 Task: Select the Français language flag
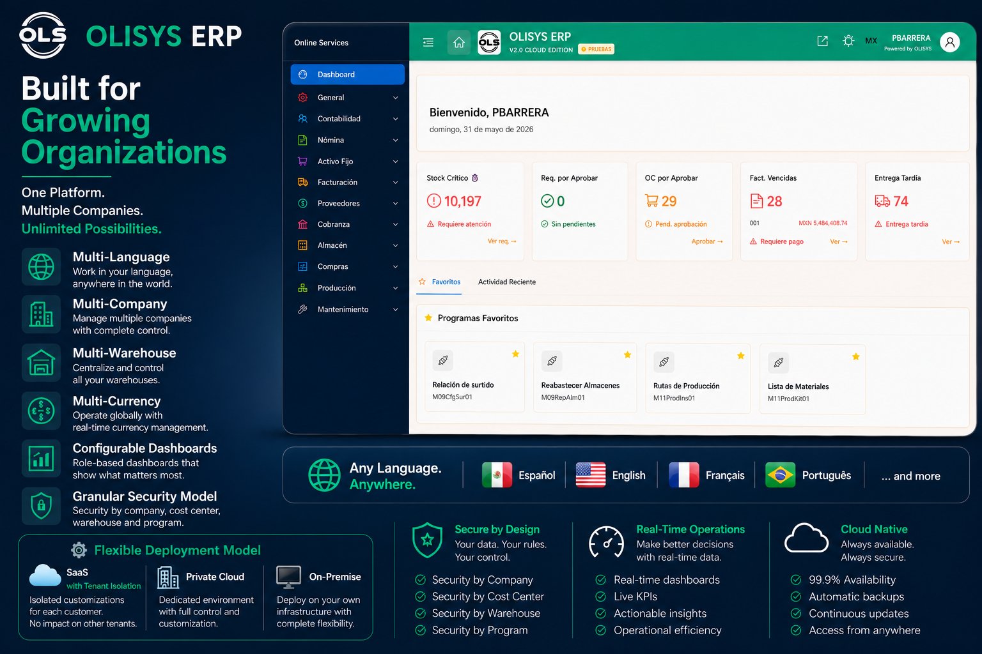684,475
